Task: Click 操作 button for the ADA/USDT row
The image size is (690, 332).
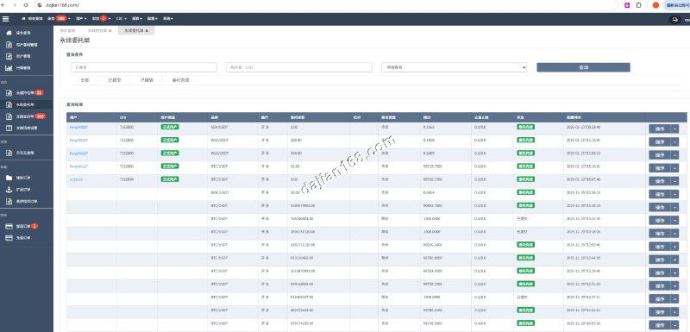Action: click(x=660, y=128)
